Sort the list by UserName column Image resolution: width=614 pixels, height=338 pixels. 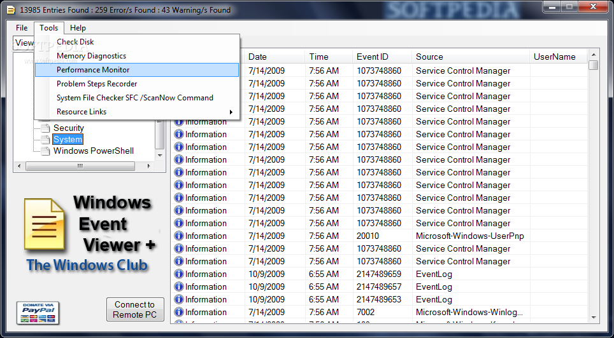coord(559,57)
